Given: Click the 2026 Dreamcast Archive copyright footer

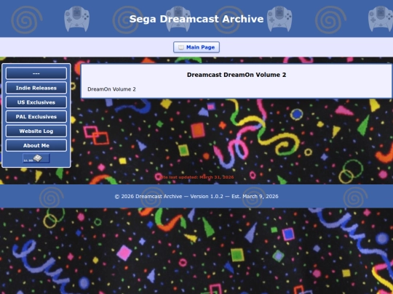Looking at the screenshot, I should pos(196,197).
